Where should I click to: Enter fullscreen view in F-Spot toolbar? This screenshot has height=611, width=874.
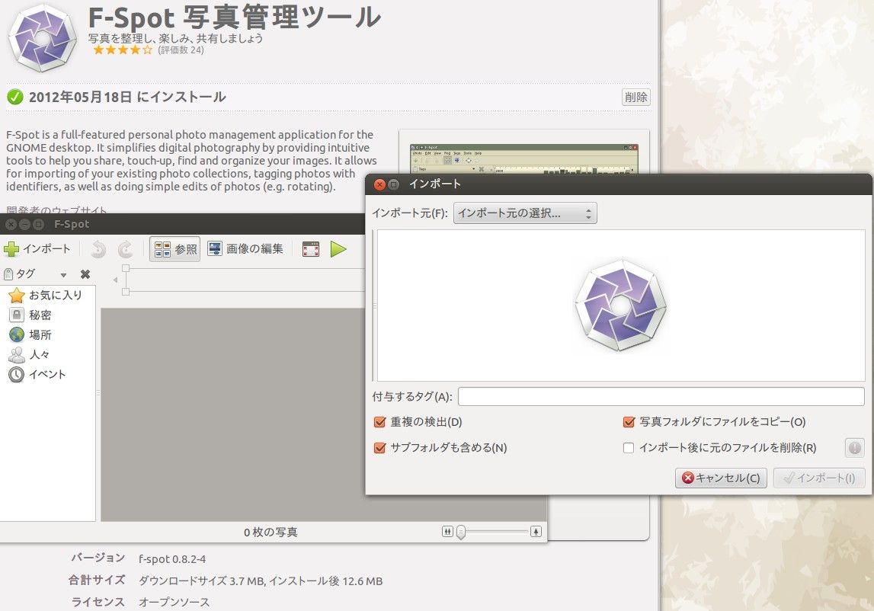pyautogui.click(x=311, y=249)
